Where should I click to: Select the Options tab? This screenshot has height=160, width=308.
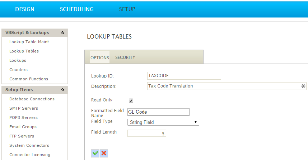(x=99, y=57)
